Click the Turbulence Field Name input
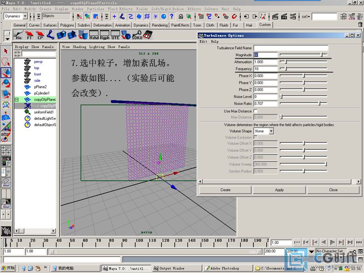The image size is (364, 273). (x=291, y=48)
